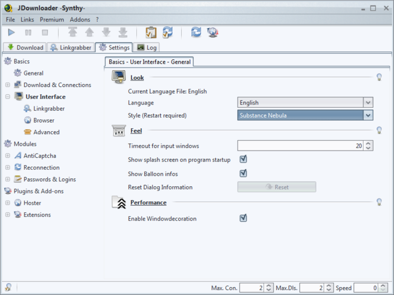394x295 pixels.
Task: Open the ? help menu
Action: 97,19
